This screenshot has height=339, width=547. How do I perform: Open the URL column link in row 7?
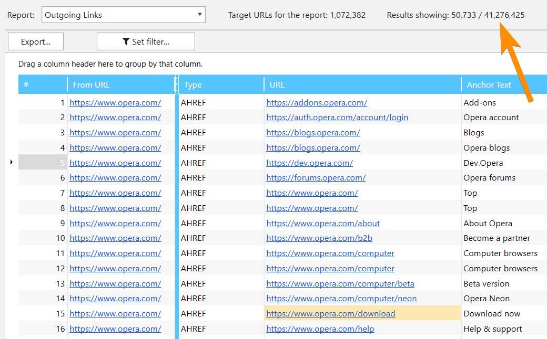pos(312,193)
